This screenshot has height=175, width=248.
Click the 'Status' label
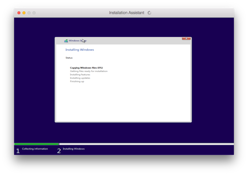(x=69, y=58)
